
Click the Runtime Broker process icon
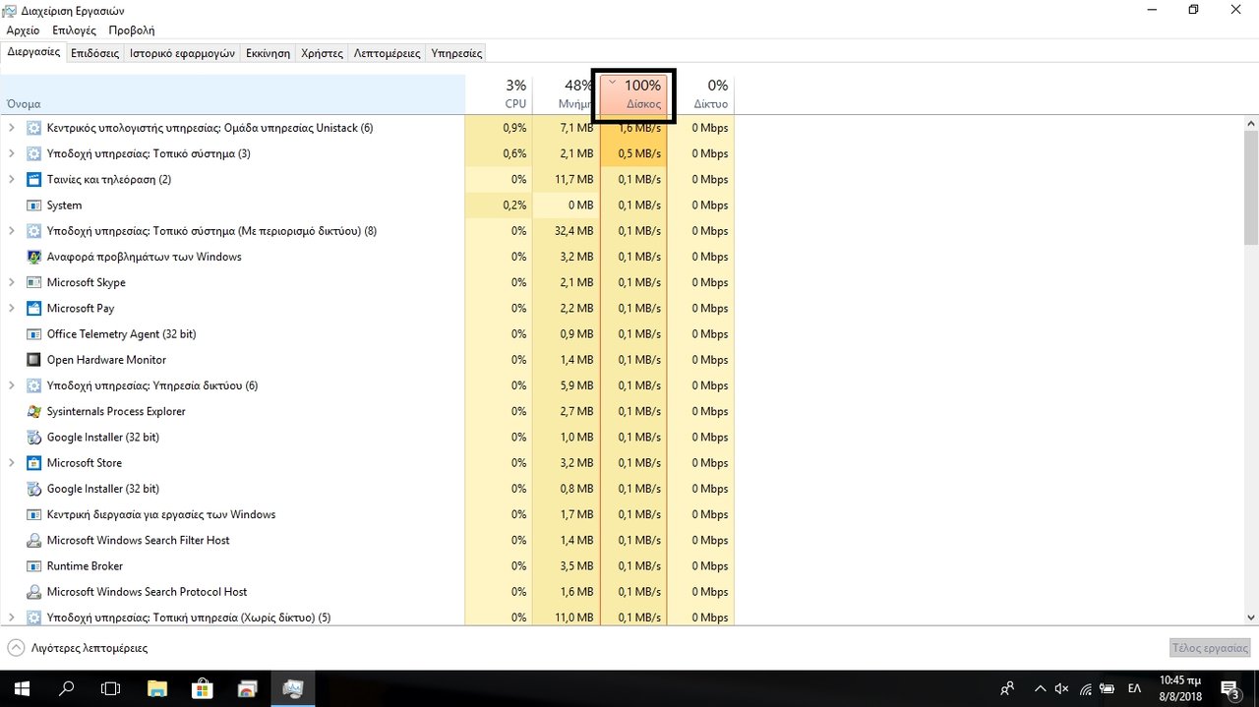click(x=33, y=566)
